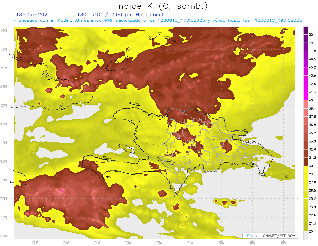Screen dimensions: 318x246
Task: Click the legend value '39.1'
Action: (x=312, y=108)
